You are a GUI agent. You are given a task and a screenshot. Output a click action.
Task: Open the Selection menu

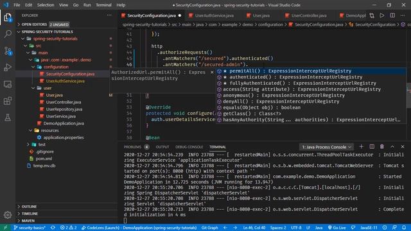coord(46,5)
